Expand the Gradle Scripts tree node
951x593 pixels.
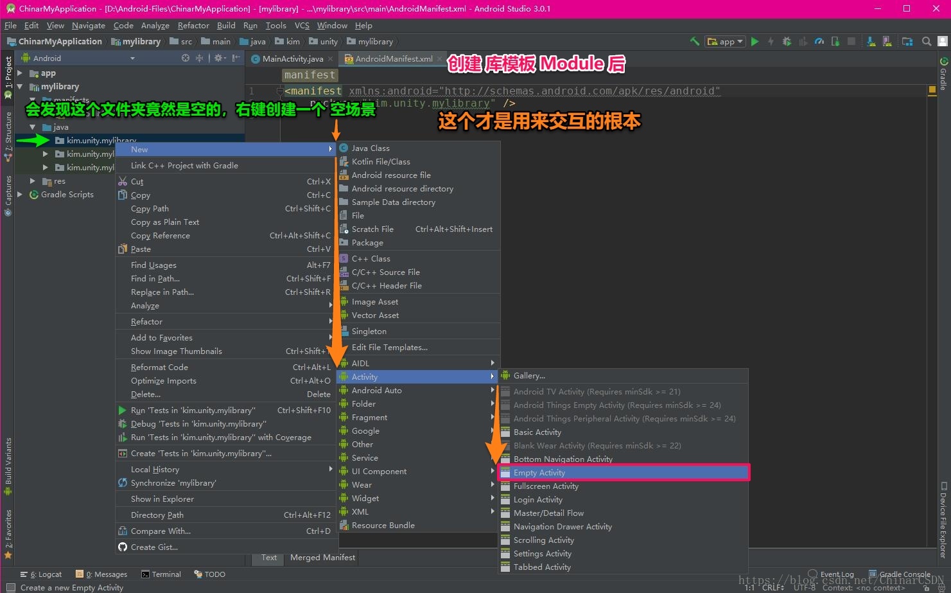pos(21,195)
